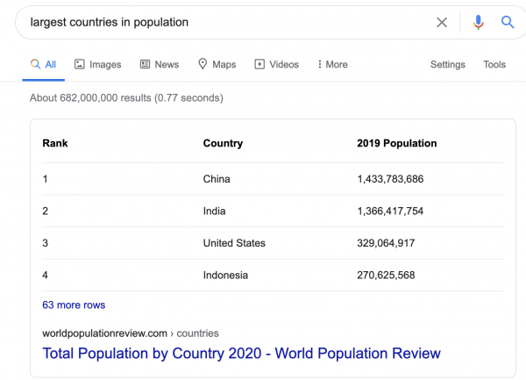Click the China row in the table
The height and width of the screenshot is (380, 526).
[217, 179]
